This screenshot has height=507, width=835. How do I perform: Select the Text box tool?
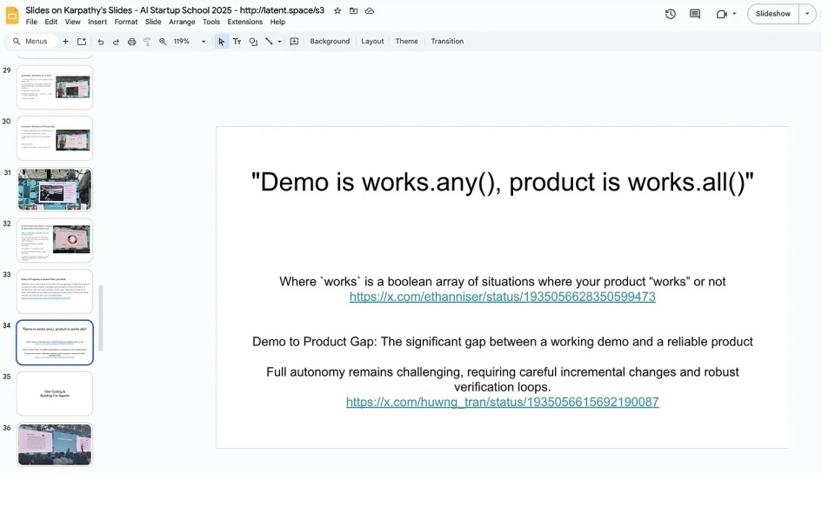click(x=237, y=42)
